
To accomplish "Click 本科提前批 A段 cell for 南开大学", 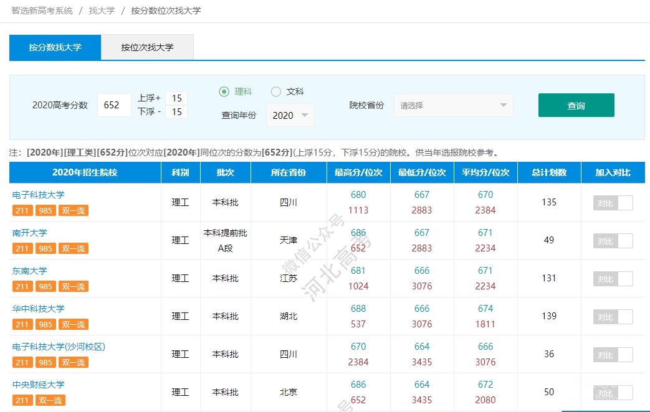I will (226, 241).
